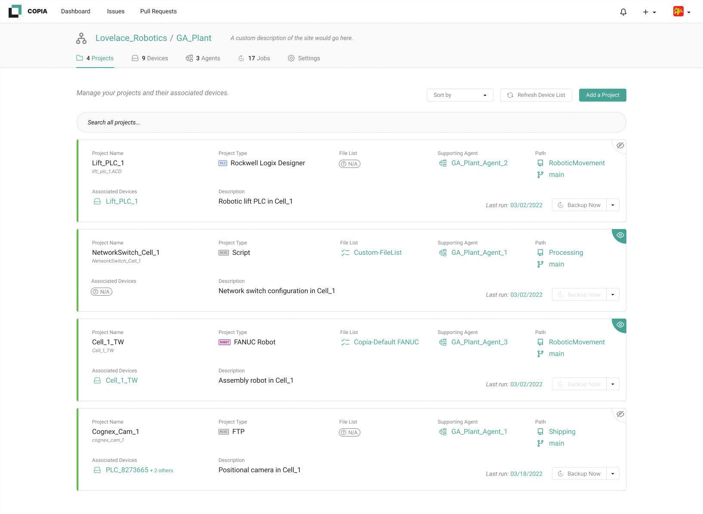Click the N/A associated devices badge for NetworkSwitch_Cell_1

(102, 291)
